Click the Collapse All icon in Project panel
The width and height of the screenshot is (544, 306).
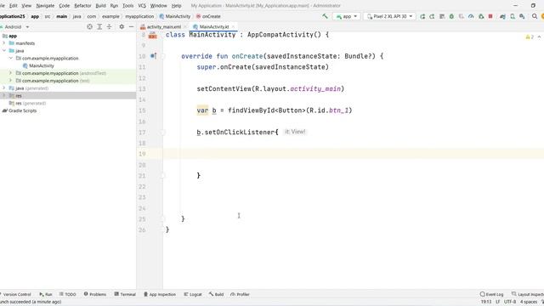(x=110, y=26)
